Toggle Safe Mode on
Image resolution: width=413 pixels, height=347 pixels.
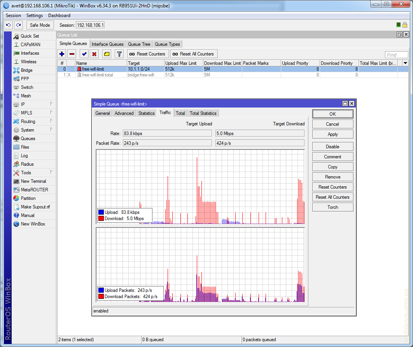[x=40, y=25]
